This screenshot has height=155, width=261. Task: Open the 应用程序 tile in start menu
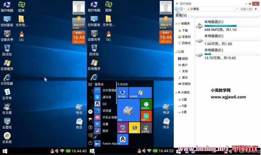[x=140, y=93]
